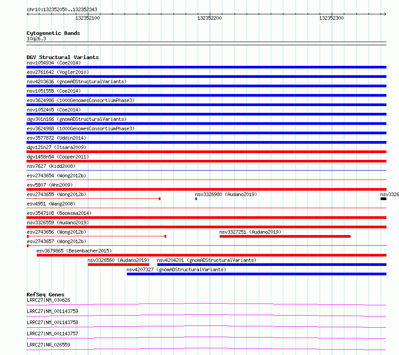The image size is (399, 355).
Task: Select esv3547108 (Boomsma2014) label
Action: tap(59, 213)
